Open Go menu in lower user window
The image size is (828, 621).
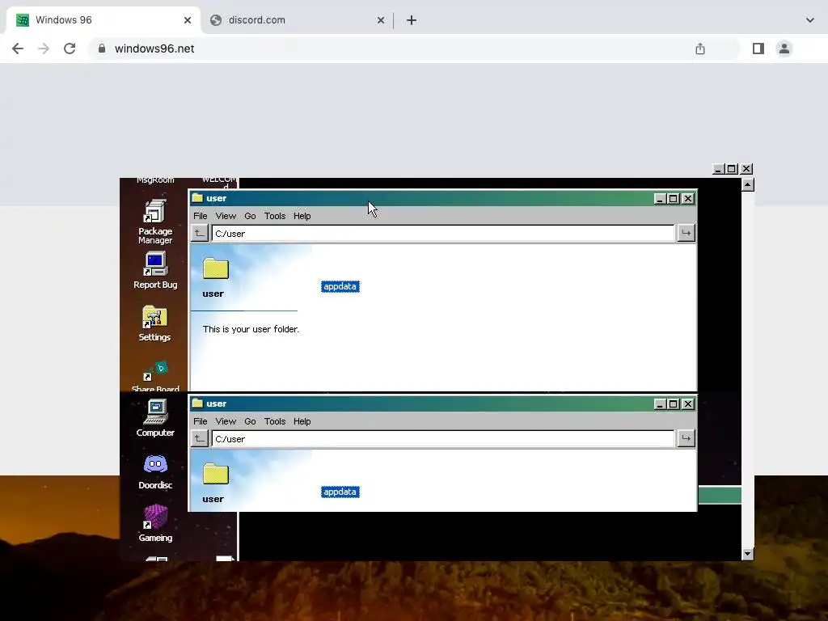(250, 421)
